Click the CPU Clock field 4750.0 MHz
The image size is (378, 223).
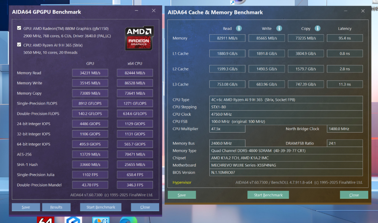tap(286, 114)
